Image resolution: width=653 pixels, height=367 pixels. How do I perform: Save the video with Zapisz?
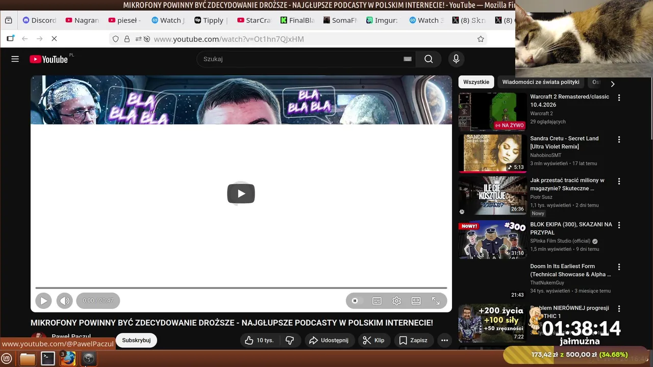413,340
